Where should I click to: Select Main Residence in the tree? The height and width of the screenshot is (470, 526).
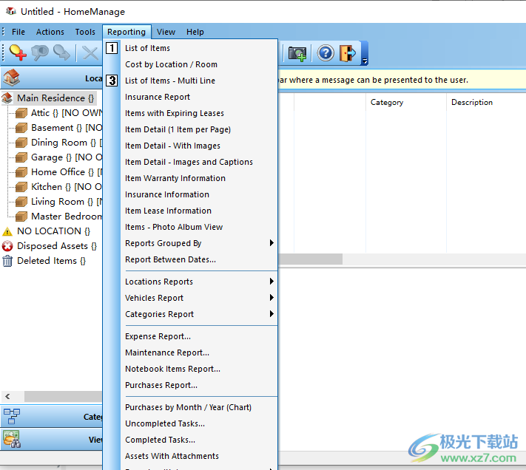coord(55,98)
